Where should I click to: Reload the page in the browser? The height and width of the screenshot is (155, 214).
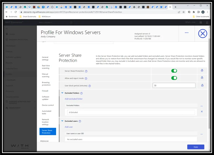pos(16,12)
